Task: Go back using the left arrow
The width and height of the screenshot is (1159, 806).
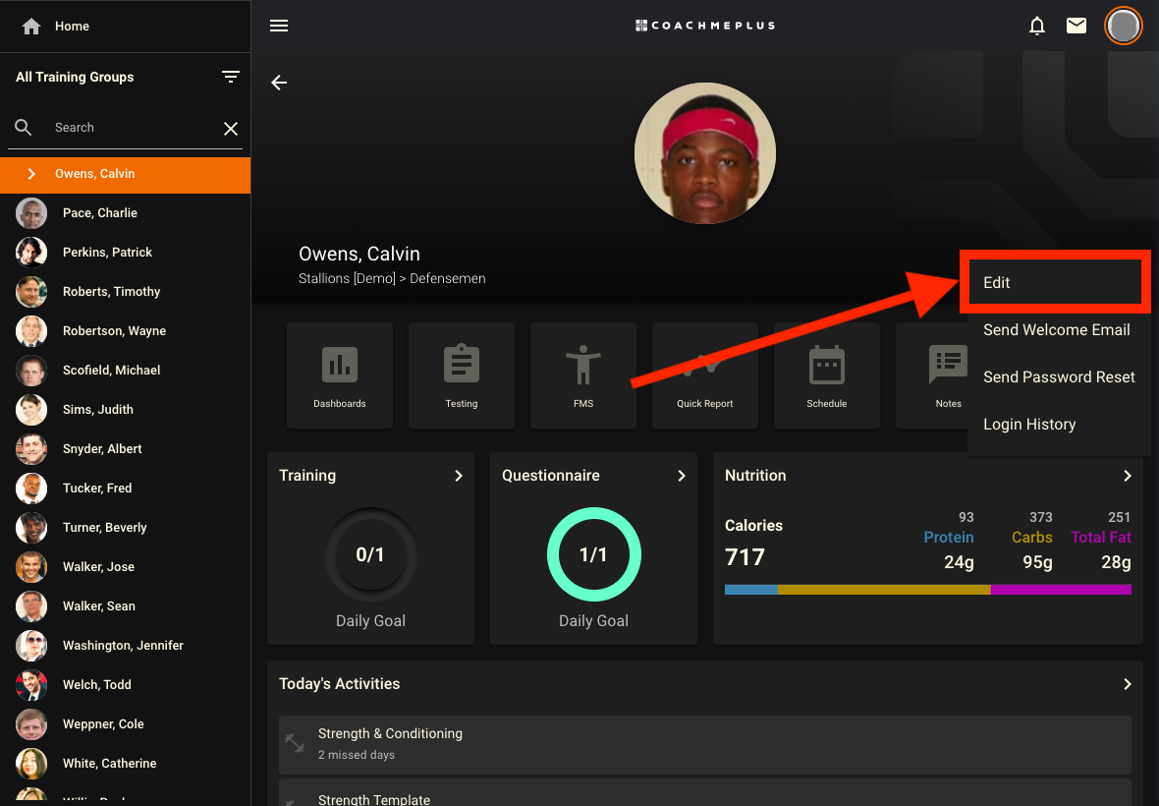Action: click(279, 83)
